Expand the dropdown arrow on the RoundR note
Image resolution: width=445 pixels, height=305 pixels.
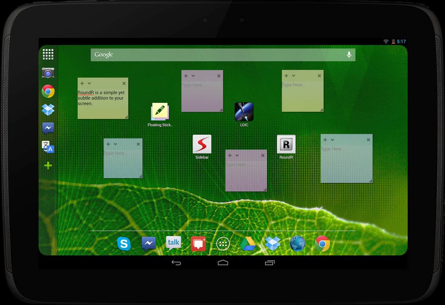[x=89, y=83]
